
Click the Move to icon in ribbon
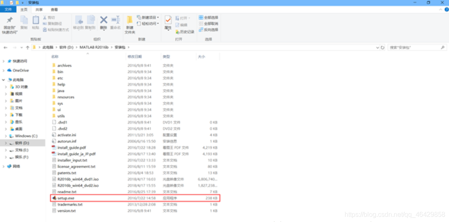(78, 20)
